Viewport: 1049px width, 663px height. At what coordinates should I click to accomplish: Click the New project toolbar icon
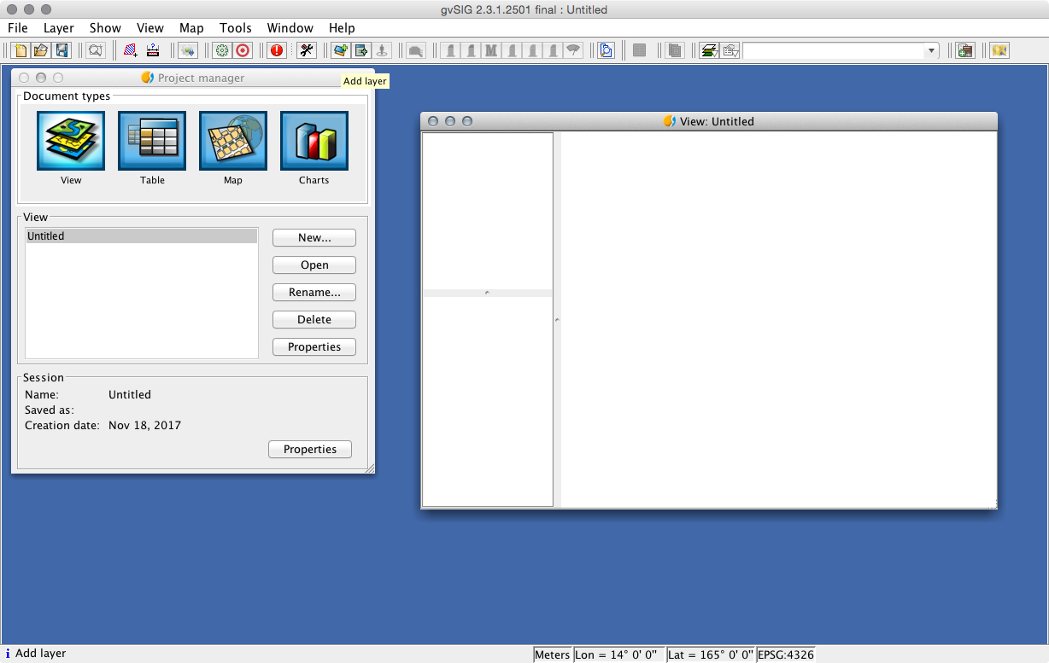click(x=21, y=50)
